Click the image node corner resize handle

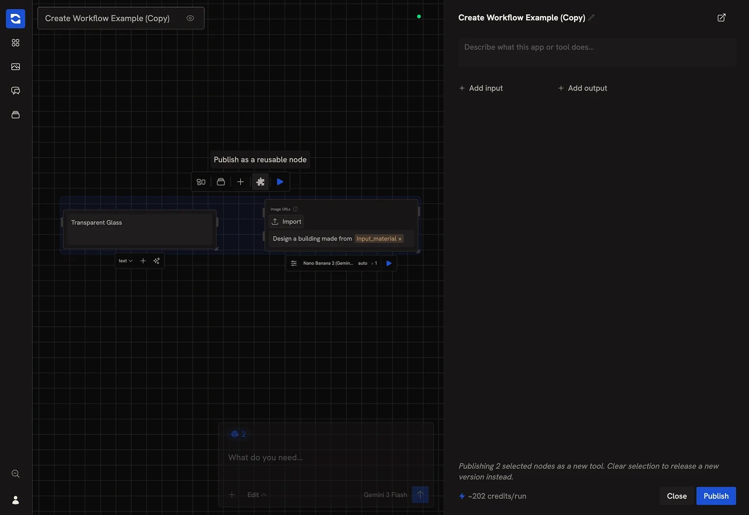(418, 251)
